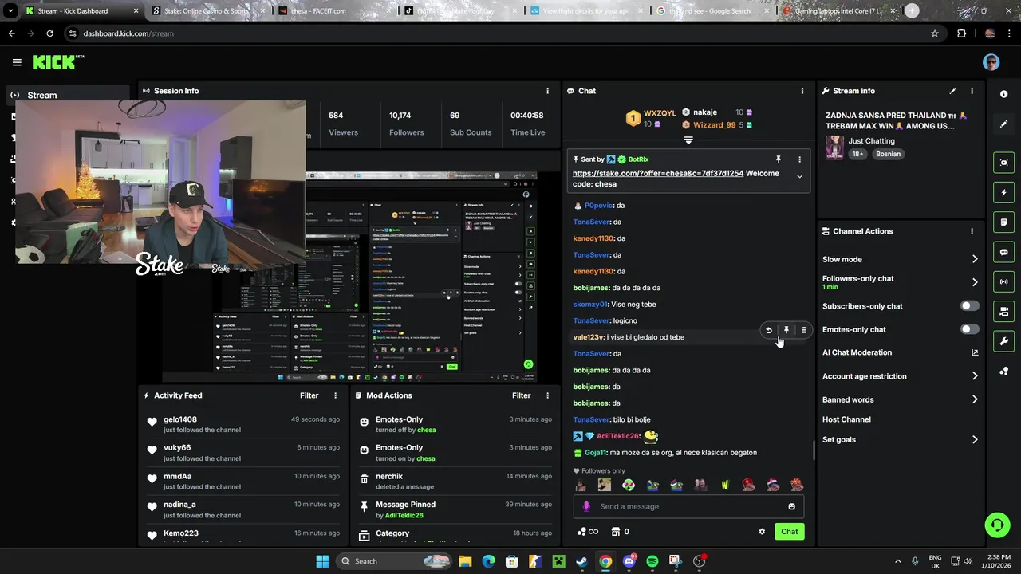Switch to Gaming laptops Intel Core browser tab
This screenshot has width=1021, height=574.
click(x=839, y=11)
